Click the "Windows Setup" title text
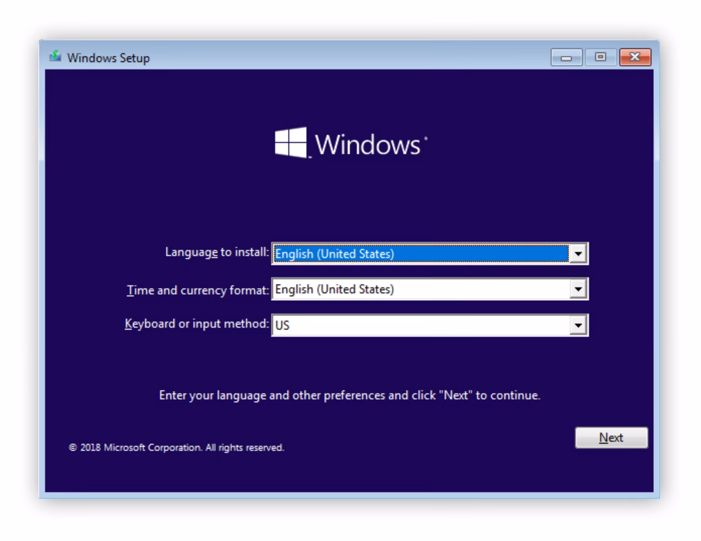 (108, 59)
